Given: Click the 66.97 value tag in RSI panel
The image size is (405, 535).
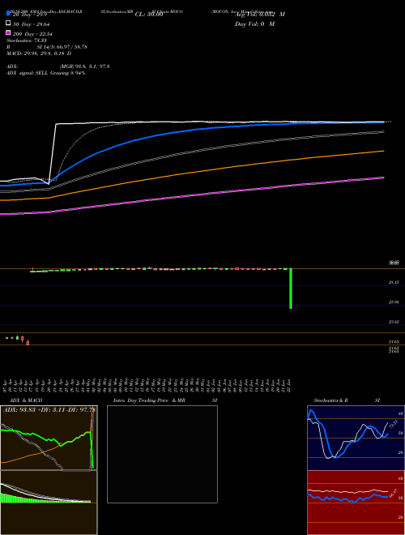Looking at the screenshot, I should pos(394,494).
